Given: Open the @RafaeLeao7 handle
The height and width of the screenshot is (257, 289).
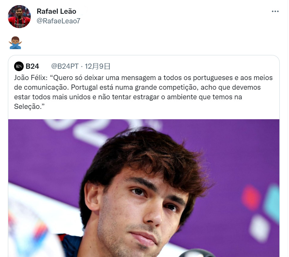Looking at the screenshot, I should pos(59,21).
